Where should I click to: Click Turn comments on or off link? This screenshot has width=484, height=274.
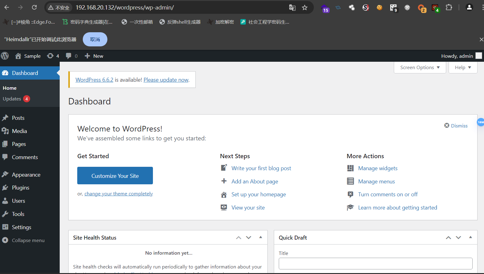388,194
